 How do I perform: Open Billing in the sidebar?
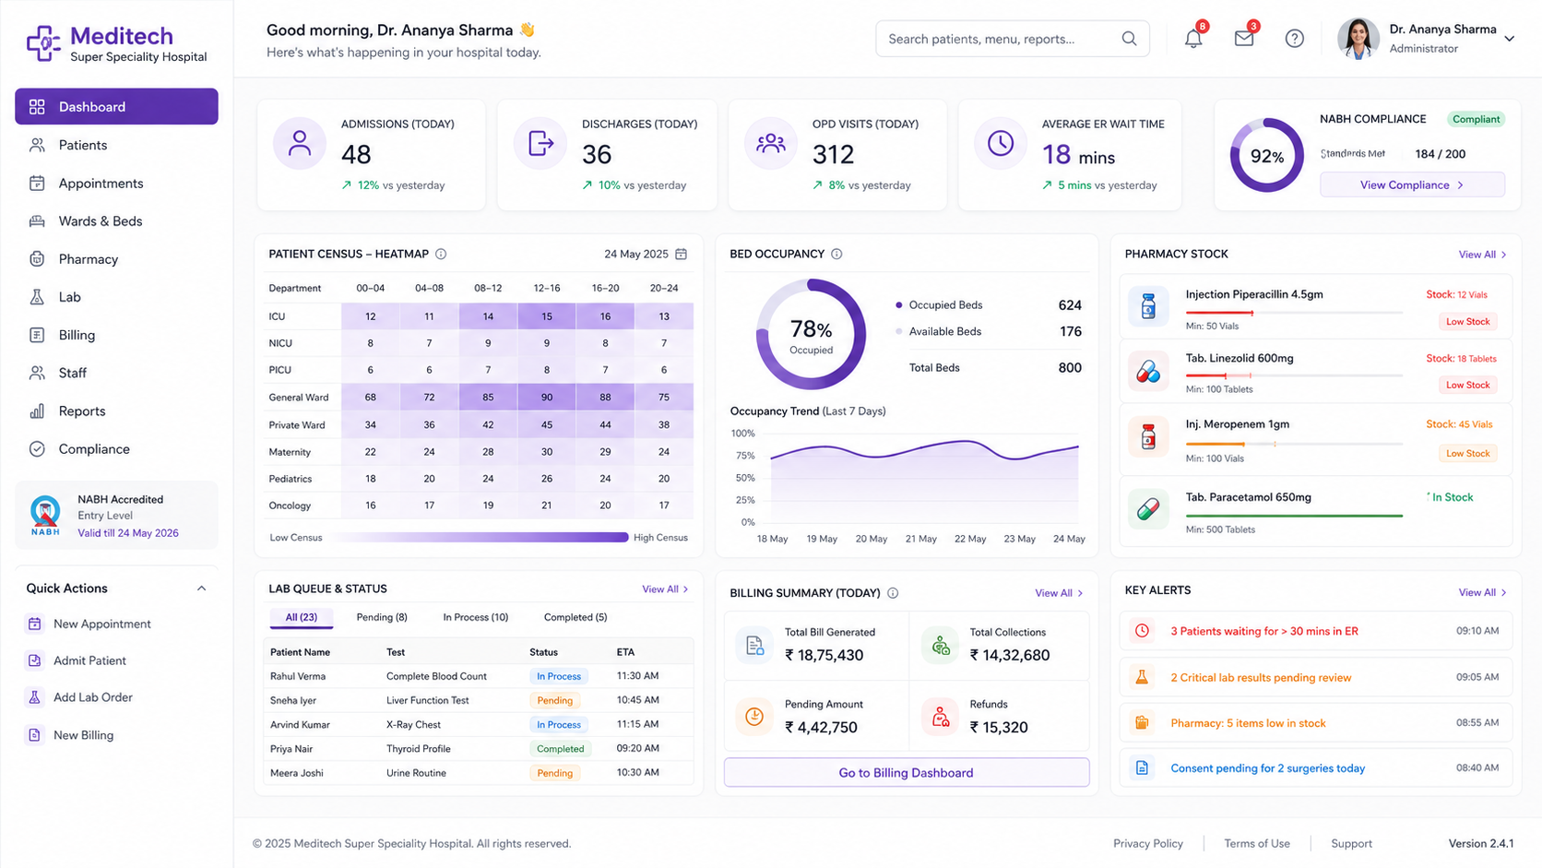[116, 335]
